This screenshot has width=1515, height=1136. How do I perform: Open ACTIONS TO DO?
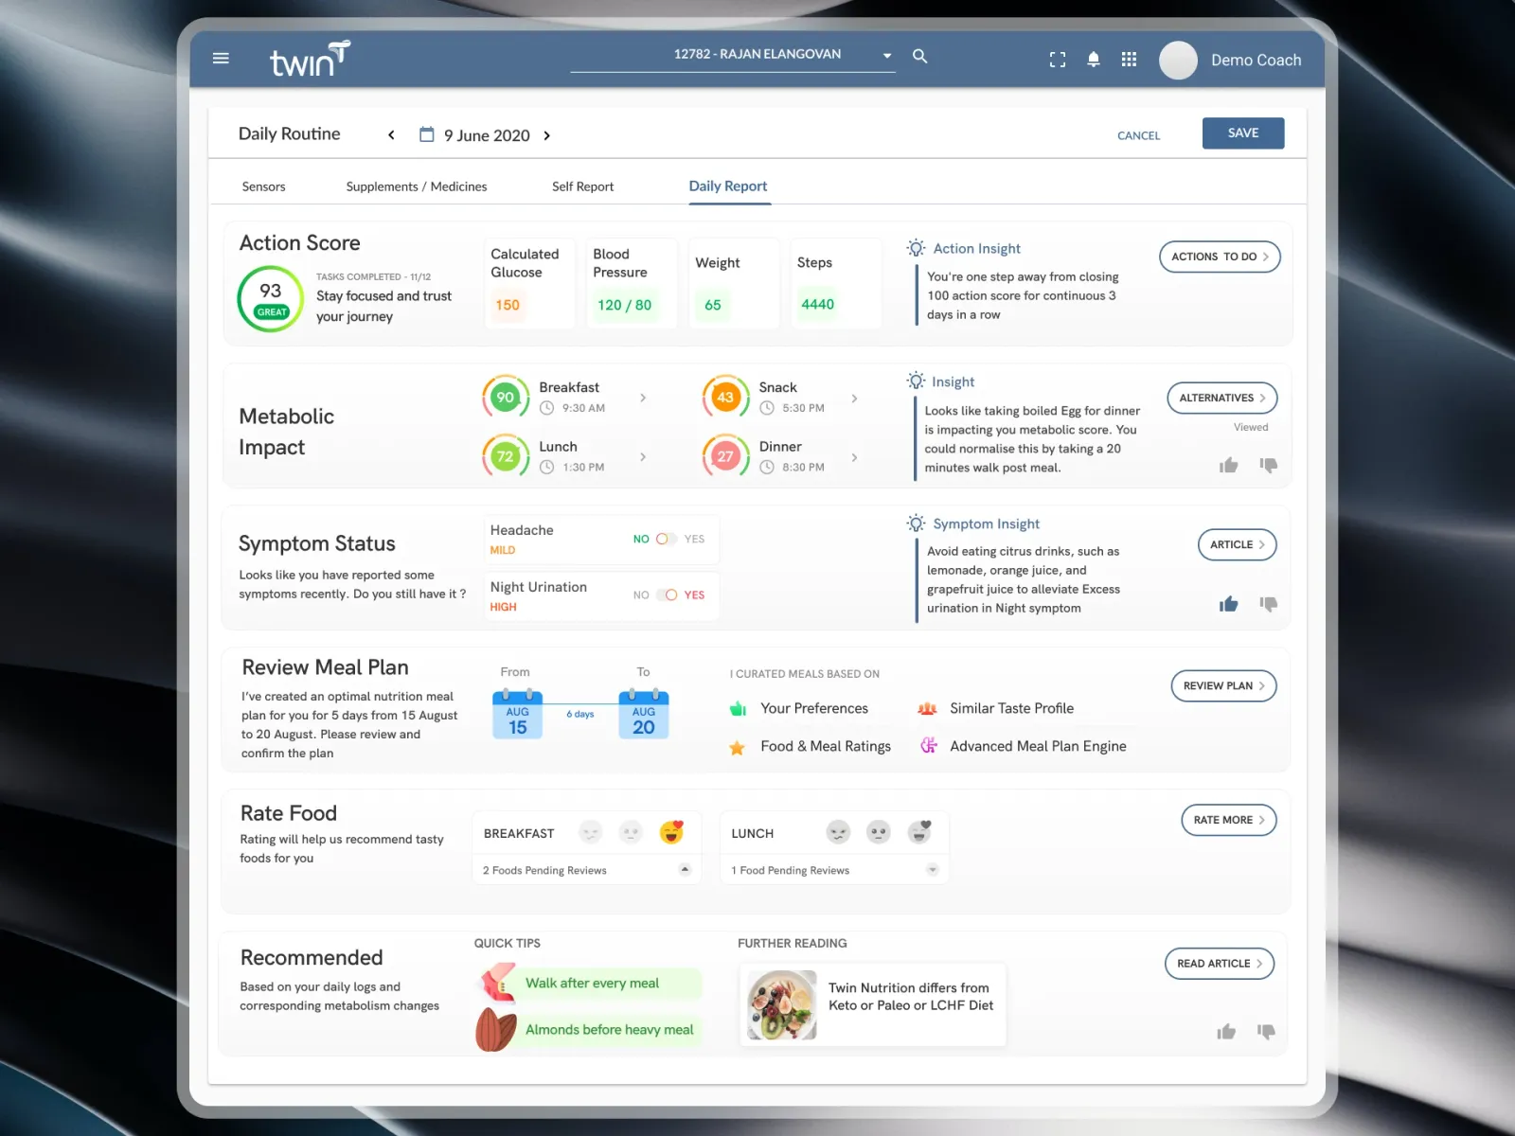point(1220,257)
